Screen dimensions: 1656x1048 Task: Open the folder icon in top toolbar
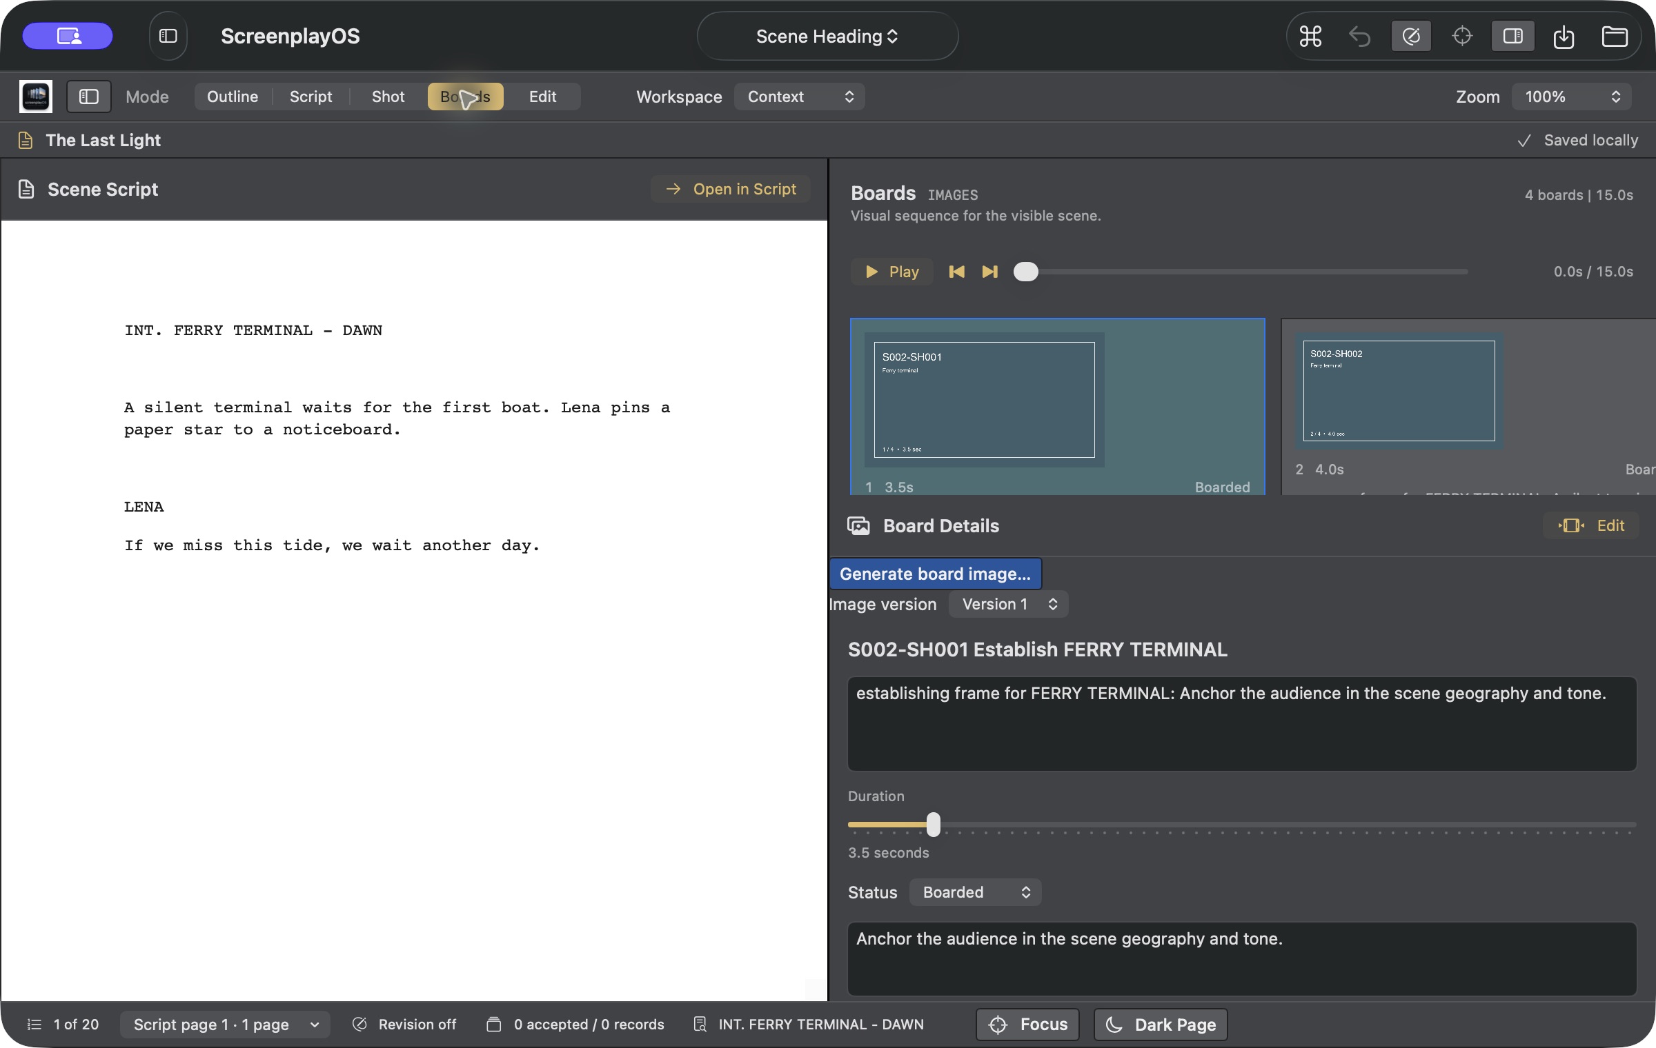pyautogui.click(x=1615, y=36)
